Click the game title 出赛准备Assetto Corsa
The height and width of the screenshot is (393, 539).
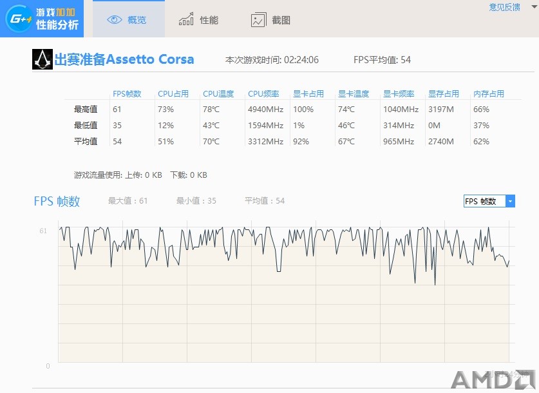coord(124,59)
